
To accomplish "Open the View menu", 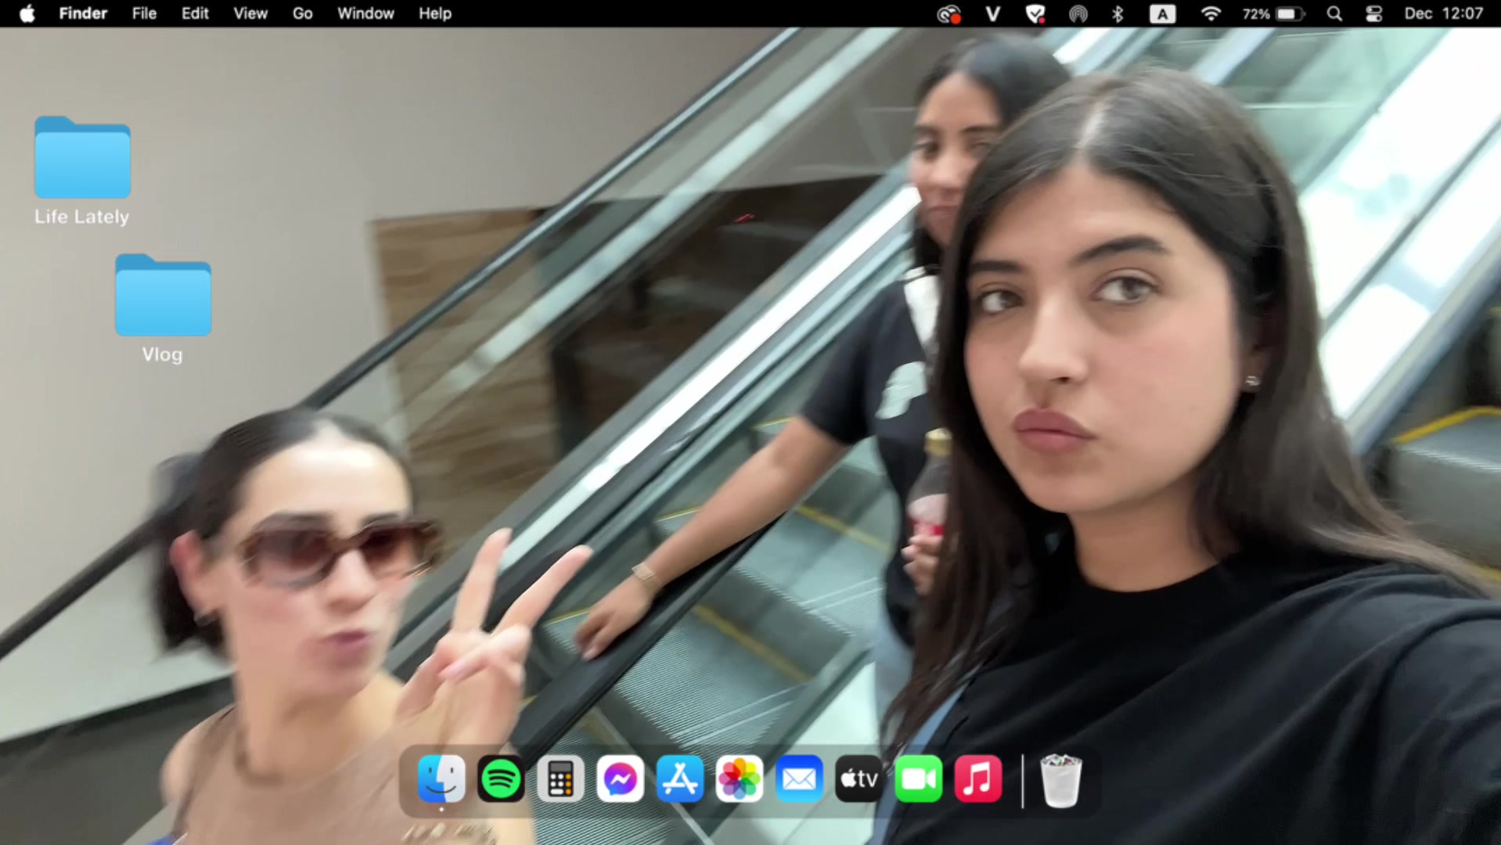I will (250, 13).
